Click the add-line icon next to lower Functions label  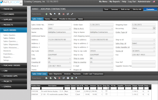point(46,78)
